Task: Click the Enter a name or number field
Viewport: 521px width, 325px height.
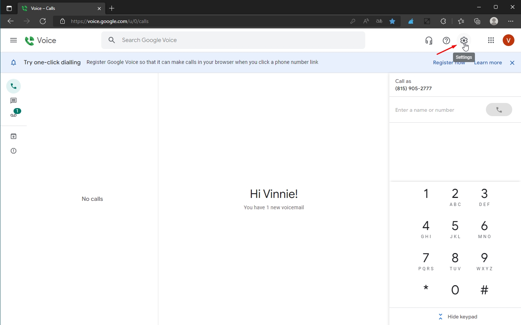Action: point(437,110)
